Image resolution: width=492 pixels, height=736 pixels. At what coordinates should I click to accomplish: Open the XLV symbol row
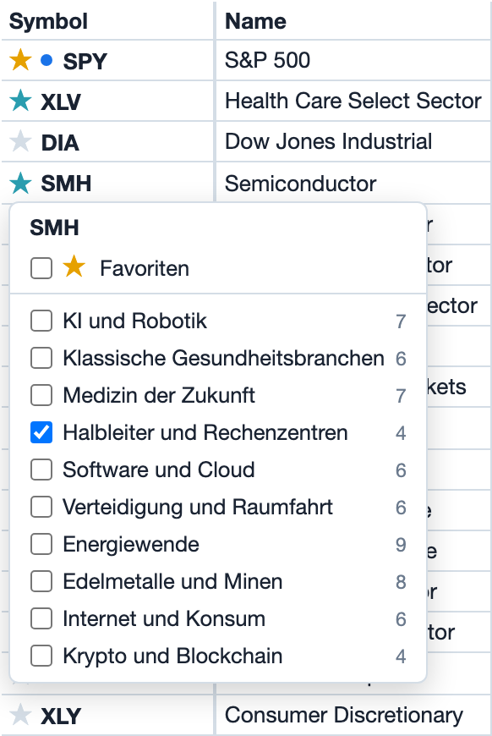point(107,101)
